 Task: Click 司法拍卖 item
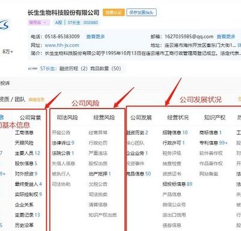pos(98,194)
